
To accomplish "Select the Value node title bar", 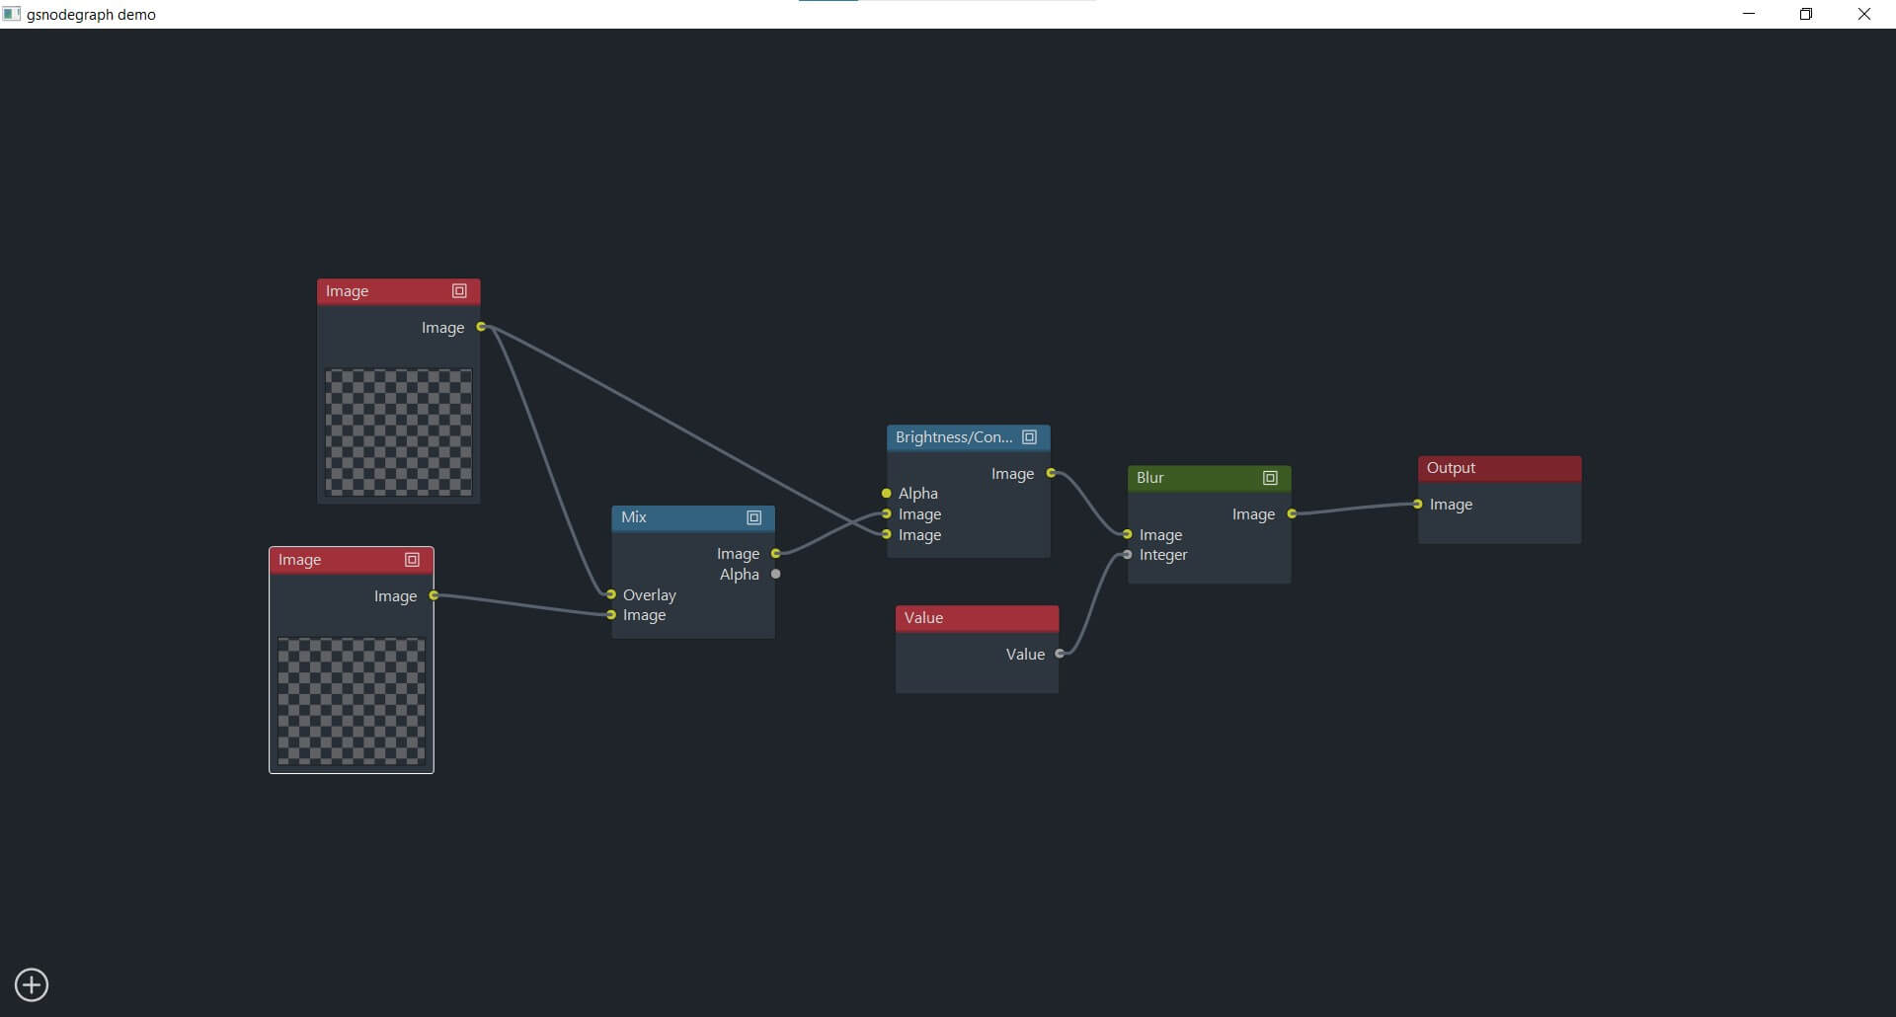I will click(977, 618).
